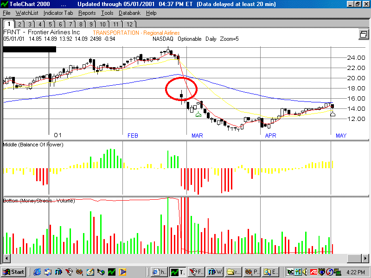
Task: Switch to chart tab 3
Action: tap(30, 24)
